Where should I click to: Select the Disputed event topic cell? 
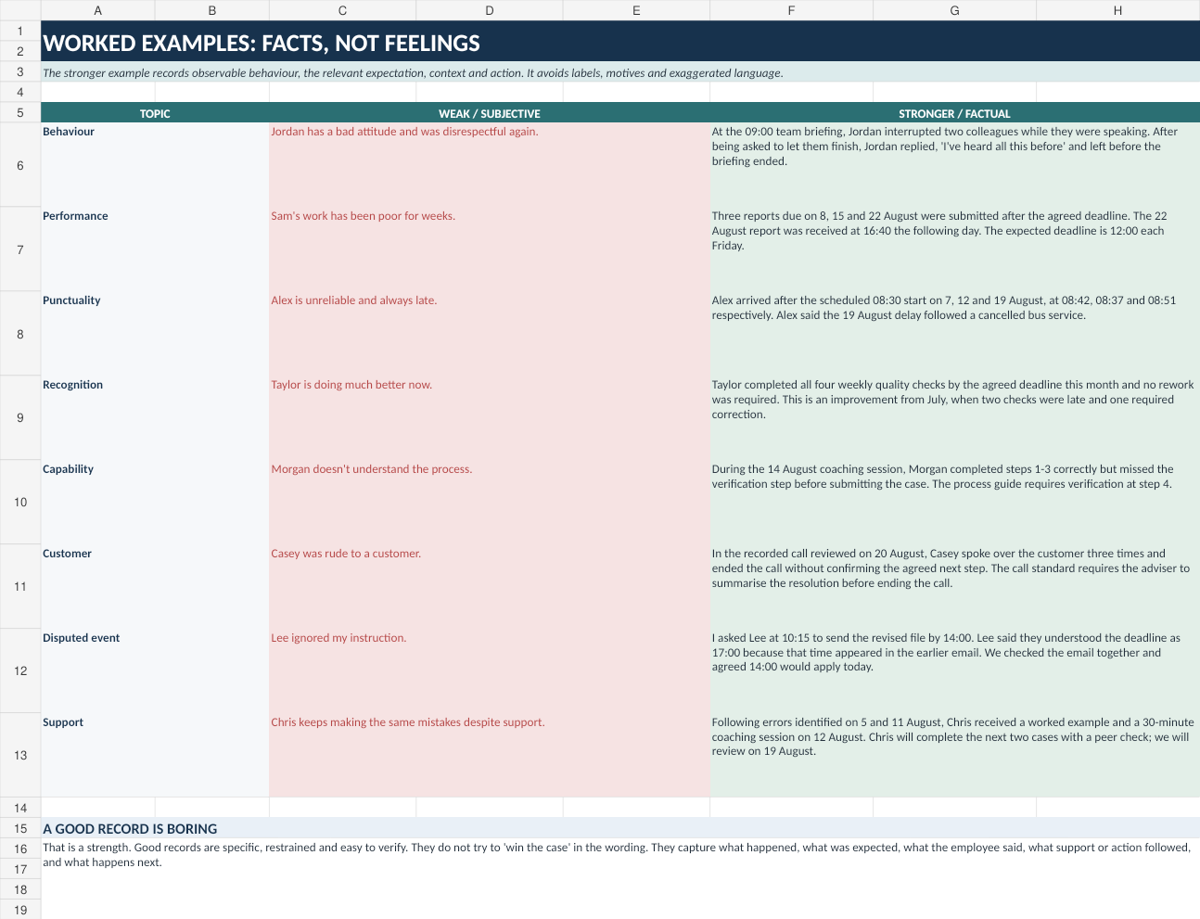155,671
